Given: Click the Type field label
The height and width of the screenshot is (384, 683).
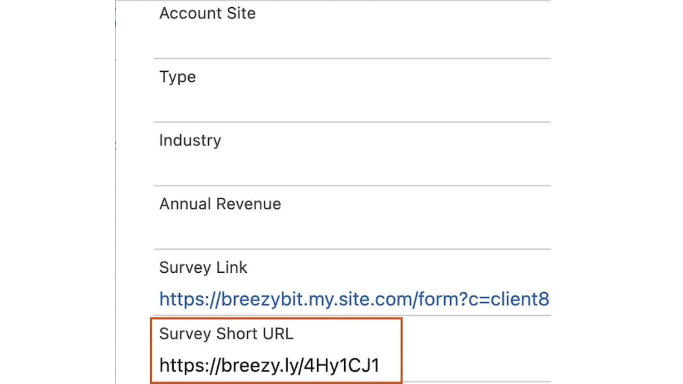Looking at the screenshot, I should pos(177,77).
